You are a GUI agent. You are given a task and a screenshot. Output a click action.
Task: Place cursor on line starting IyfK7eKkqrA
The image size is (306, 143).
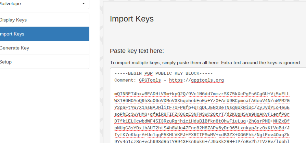point(202,135)
